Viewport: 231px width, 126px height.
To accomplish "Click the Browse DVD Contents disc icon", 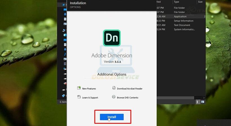I will (x=114, y=97).
